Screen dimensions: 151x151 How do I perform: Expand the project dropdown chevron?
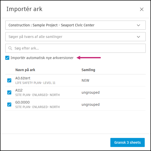(138, 25)
